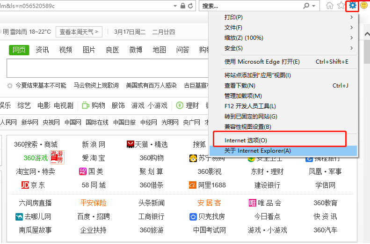Click the magnifier search icon
The width and height of the screenshot is (370, 244).
(306, 6)
